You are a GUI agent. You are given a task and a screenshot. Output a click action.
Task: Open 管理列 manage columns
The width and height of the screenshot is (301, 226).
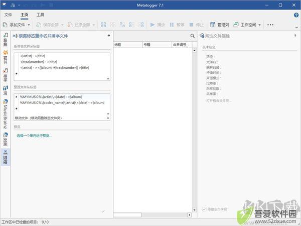click(x=219, y=25)
